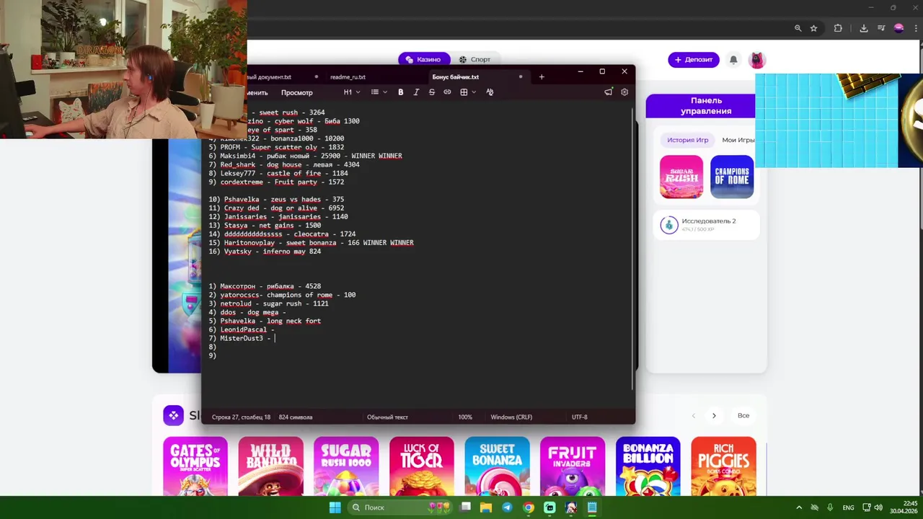Open Wild Bandito slot

tap(270, 466)
